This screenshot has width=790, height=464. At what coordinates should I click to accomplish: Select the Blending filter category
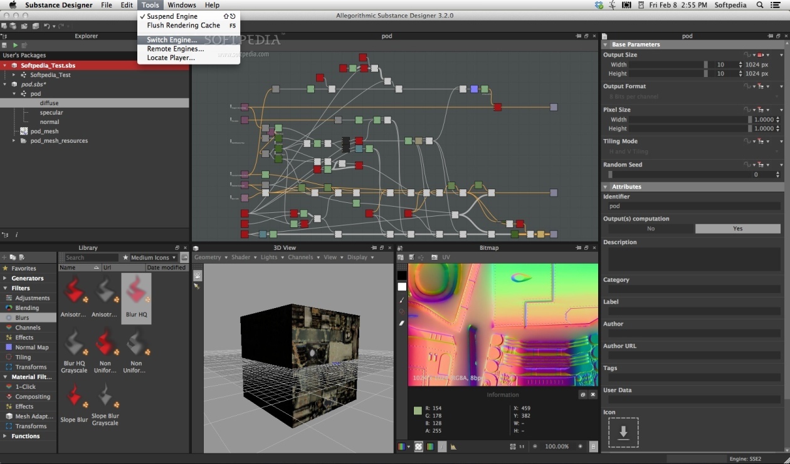point(27,308)
